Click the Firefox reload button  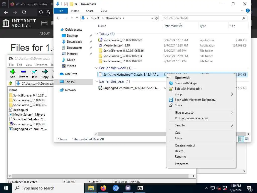coord(24,12)
